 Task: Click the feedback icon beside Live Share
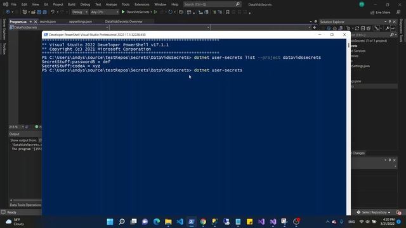pyautogui.click(x=398, y=12)
